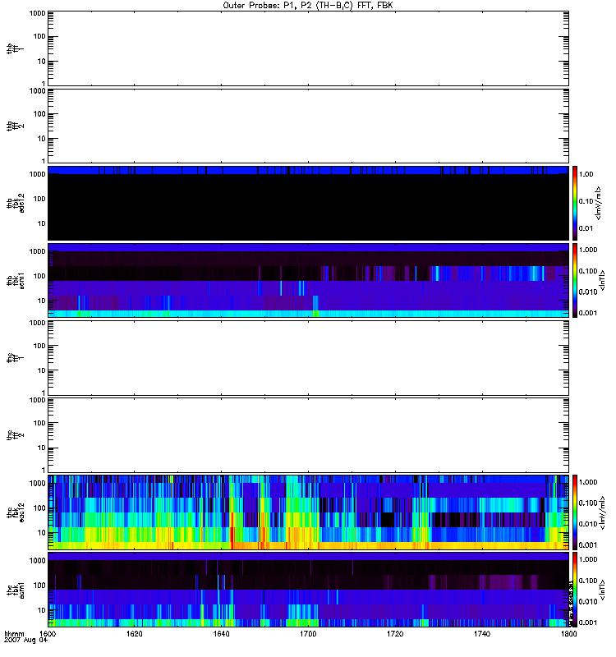This screenshot has height=657, width=616.
Task: Click the 'thb fff 2' axis label
Action: point(15,126)
